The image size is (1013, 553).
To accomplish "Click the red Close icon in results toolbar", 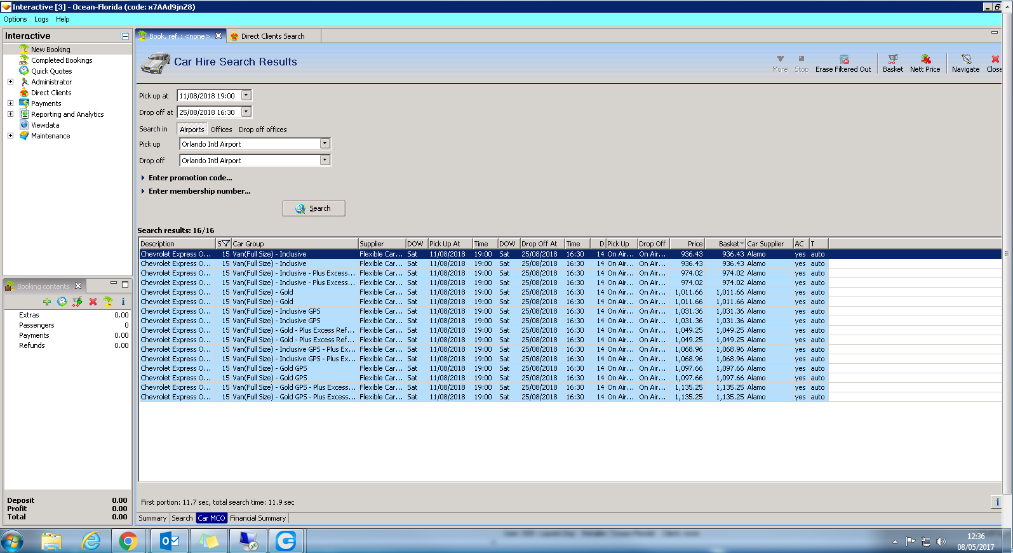I will point(995,63).
